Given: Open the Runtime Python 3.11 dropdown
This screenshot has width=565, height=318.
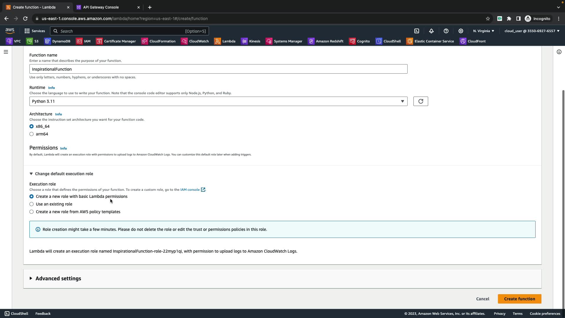Looking at the screenshot, I should point(218,101).
